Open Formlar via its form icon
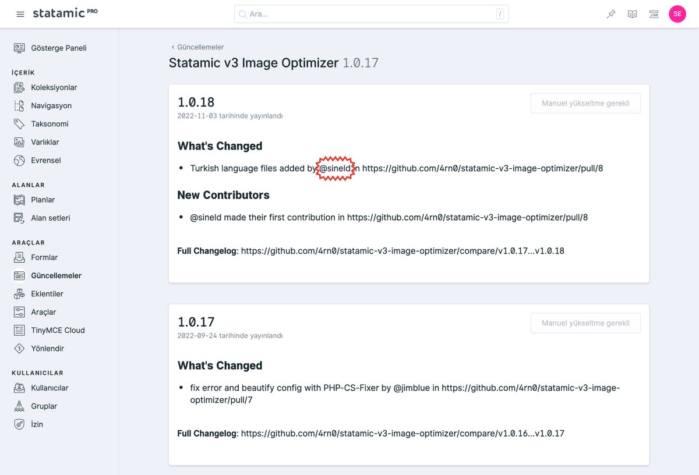Screen dimensions: 699x475 pos(19,257)
